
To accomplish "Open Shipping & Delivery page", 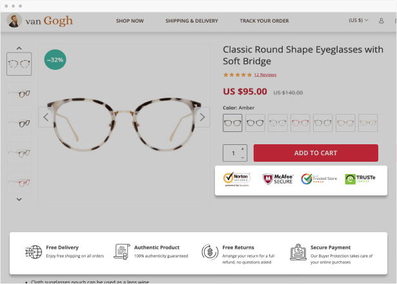I will click(192, 21).
